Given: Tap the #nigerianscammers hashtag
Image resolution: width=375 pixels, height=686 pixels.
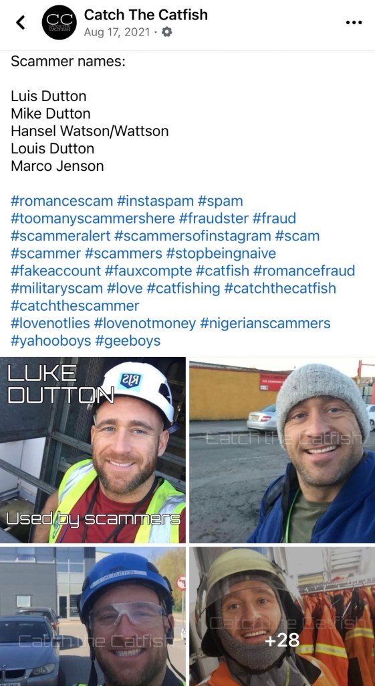Looking at the screenshot, I should [265, 324].
